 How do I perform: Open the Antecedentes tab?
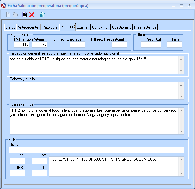pos(29,27)
